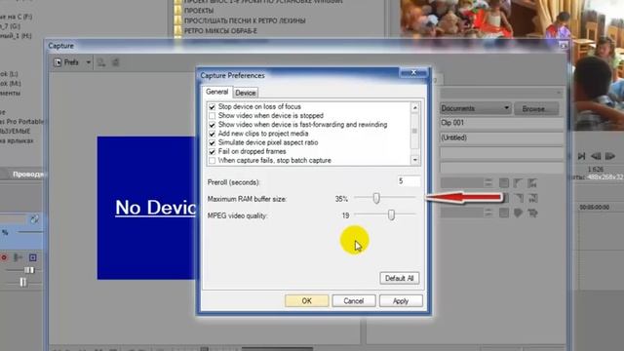Screen dimensions: 624x351
Task: Click the Clip 001 name field
Action: point(501,123)
